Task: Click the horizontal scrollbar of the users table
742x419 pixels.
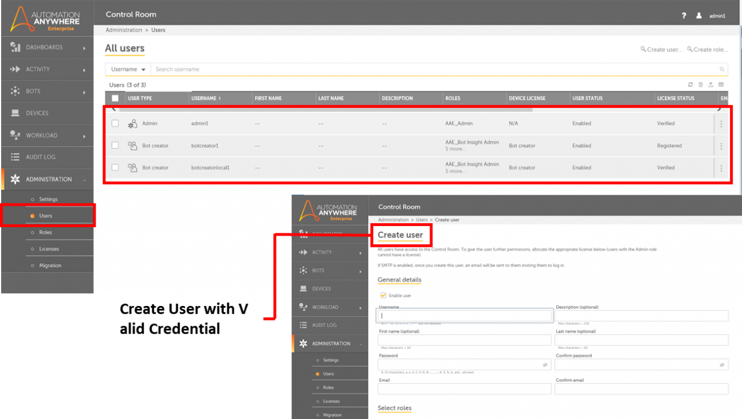Action: click(x=326, y=108)
